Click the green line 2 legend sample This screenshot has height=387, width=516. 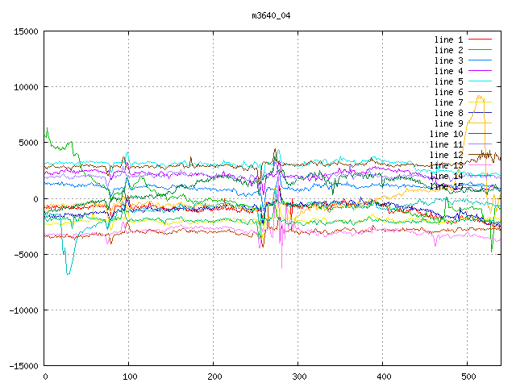pos(481,50)
